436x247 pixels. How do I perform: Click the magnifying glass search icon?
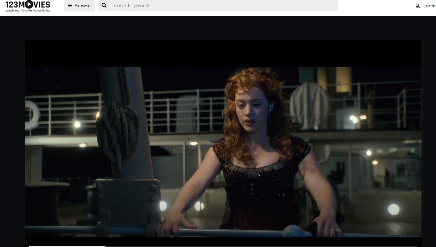[104, 5]
